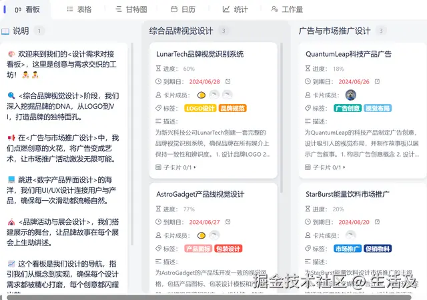Click the QuantumLeap card member person icon
427x300 pixels.
click(308, 95)
